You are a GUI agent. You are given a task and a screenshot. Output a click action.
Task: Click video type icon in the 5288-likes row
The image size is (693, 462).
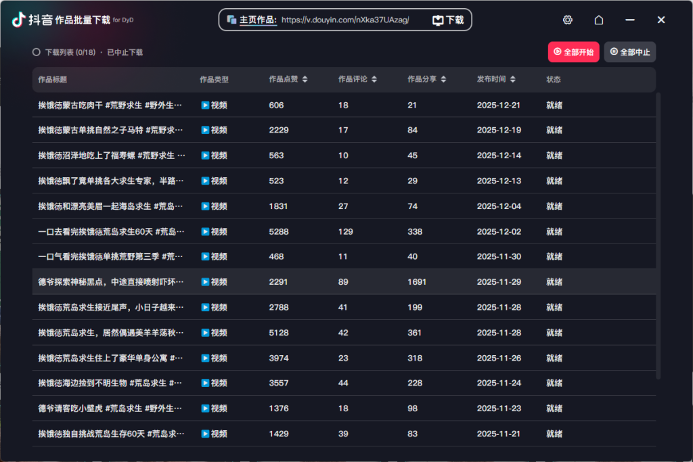205,232
